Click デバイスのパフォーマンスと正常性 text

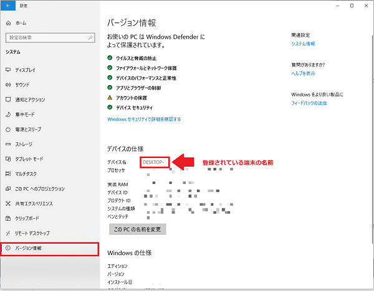coord(146,78)
